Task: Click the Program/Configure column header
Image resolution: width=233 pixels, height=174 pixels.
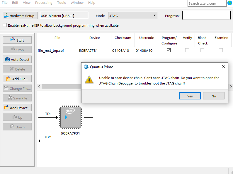Action: pyautogui.click(x=169, y=40)
